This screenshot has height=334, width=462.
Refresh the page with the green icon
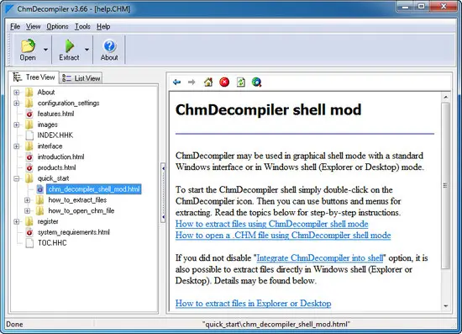(241, 82)
